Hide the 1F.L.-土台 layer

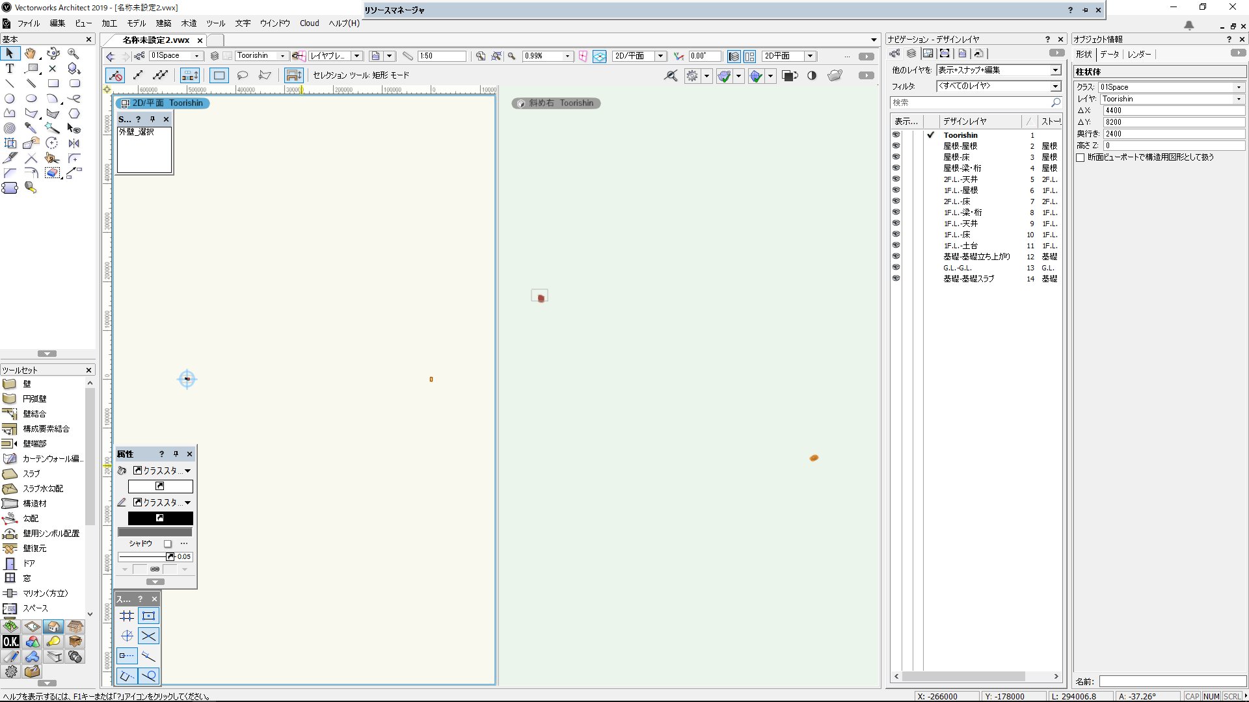896,246
